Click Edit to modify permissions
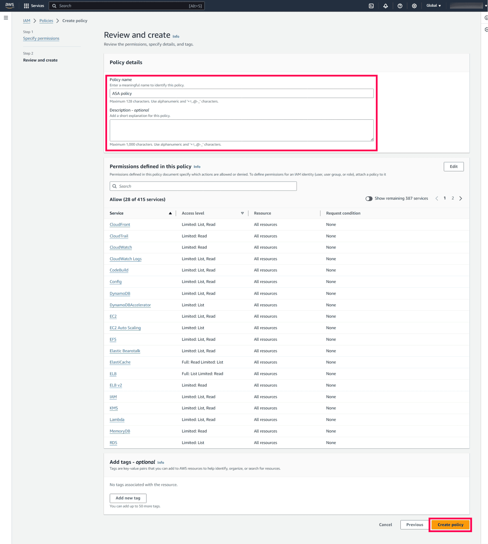Screen dimensions: 488x544 [454, 166]
